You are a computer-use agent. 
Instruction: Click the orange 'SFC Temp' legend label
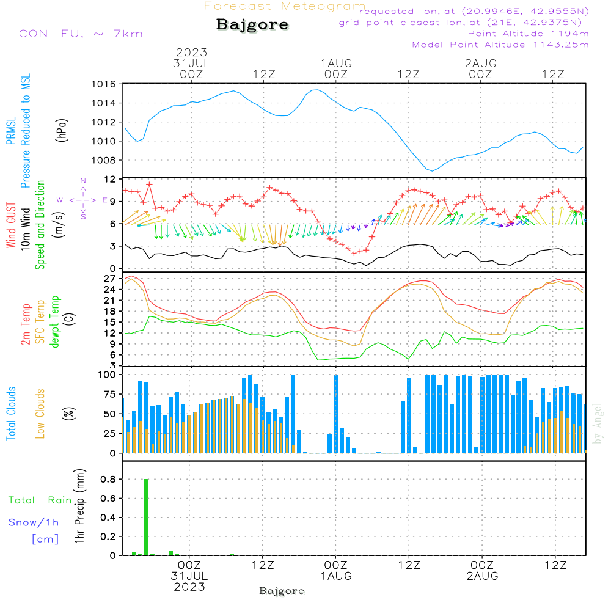coord(40,322)
